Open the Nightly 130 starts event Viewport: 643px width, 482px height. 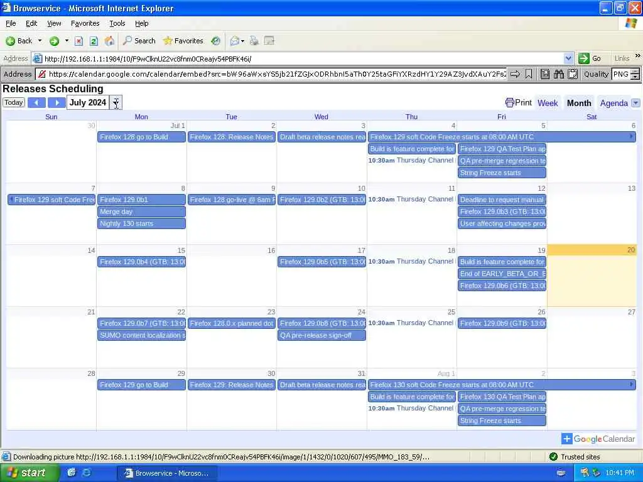pos(141,223)
